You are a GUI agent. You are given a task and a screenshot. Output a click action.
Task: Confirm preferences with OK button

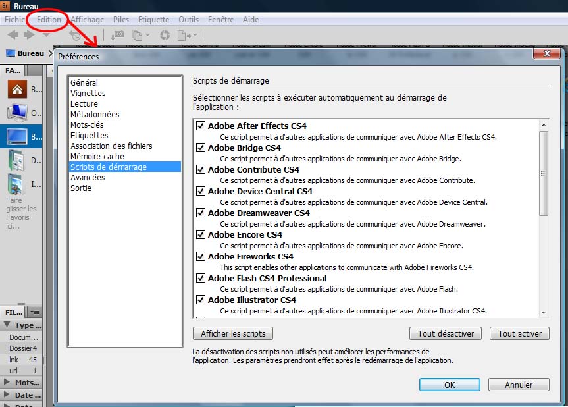(450, 385)
